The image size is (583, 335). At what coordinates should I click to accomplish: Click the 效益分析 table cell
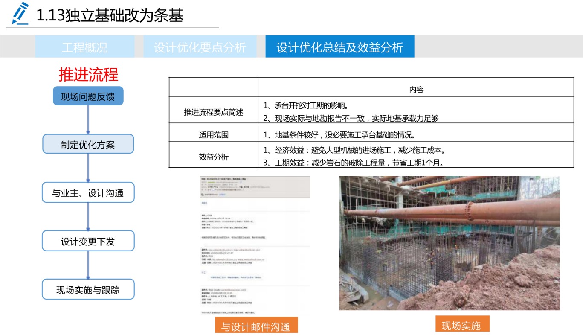coord(213,157)
